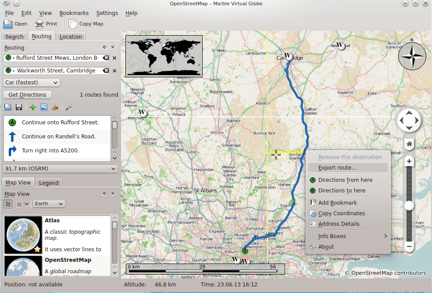This screenshot has width=432, height=293.
Task: Select the Map View tab
Action: [18, 183]
